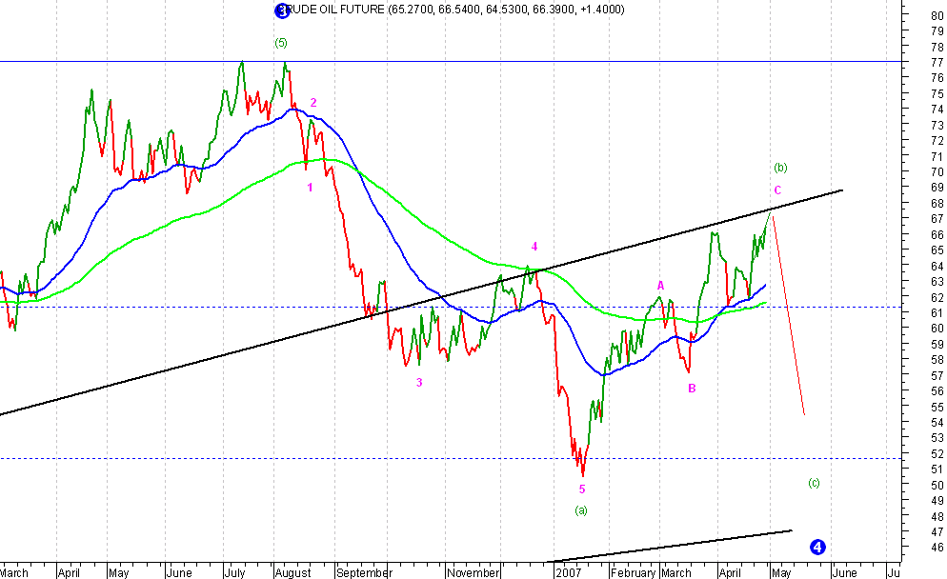Click the August label on time axis
Viewport: 947px width, 579px height.
tap(292, 572)
